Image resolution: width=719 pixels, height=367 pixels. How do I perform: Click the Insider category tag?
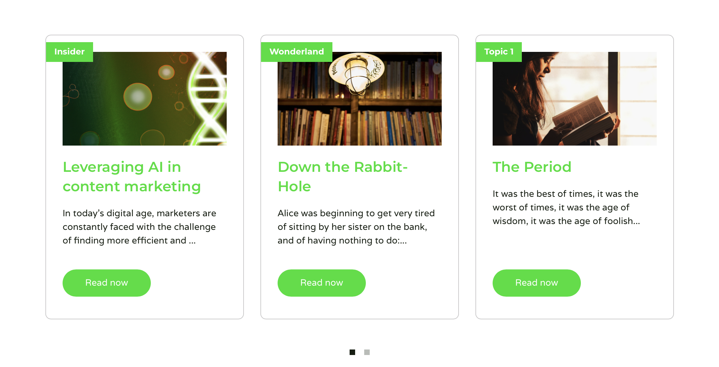click(69, 52)
